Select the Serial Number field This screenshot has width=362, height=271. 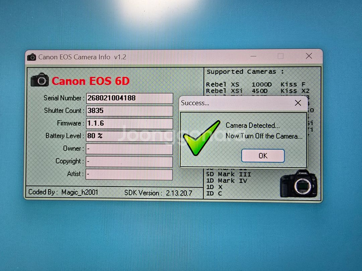(x=130, y=98)
